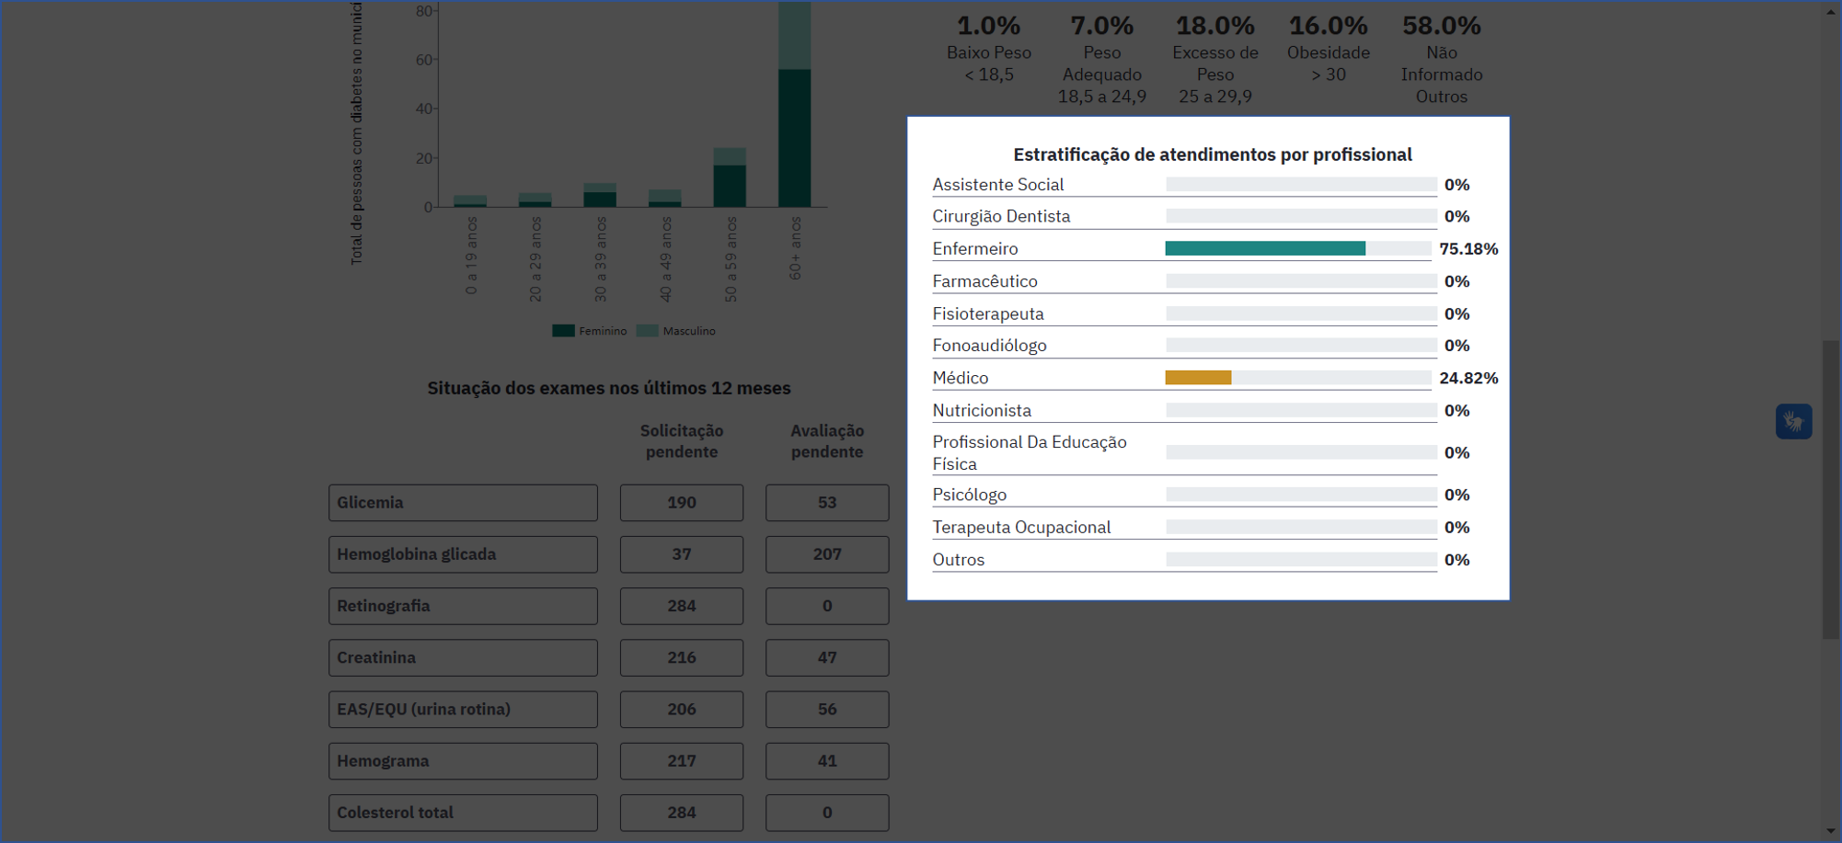
Task: Select the Colesterol total exam label
Action: pos(463,813)
